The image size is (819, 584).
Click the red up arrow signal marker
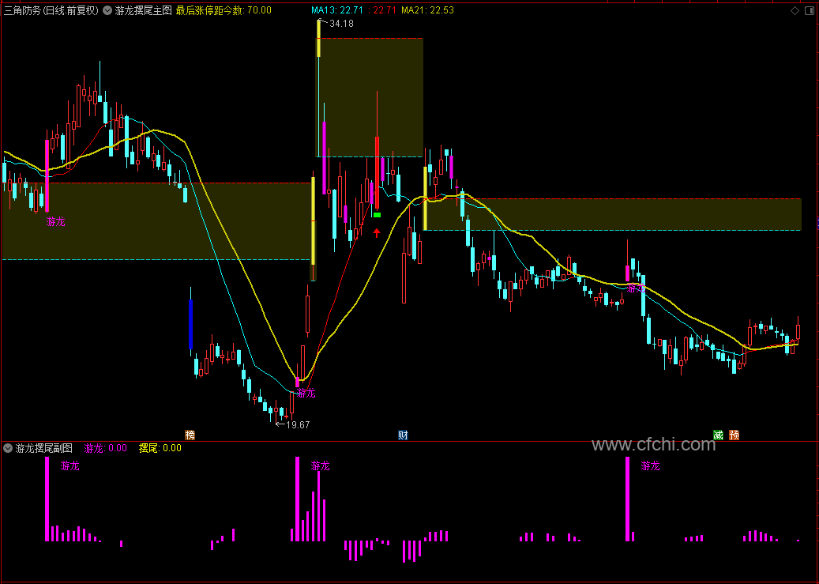click(x=377, y=232)
